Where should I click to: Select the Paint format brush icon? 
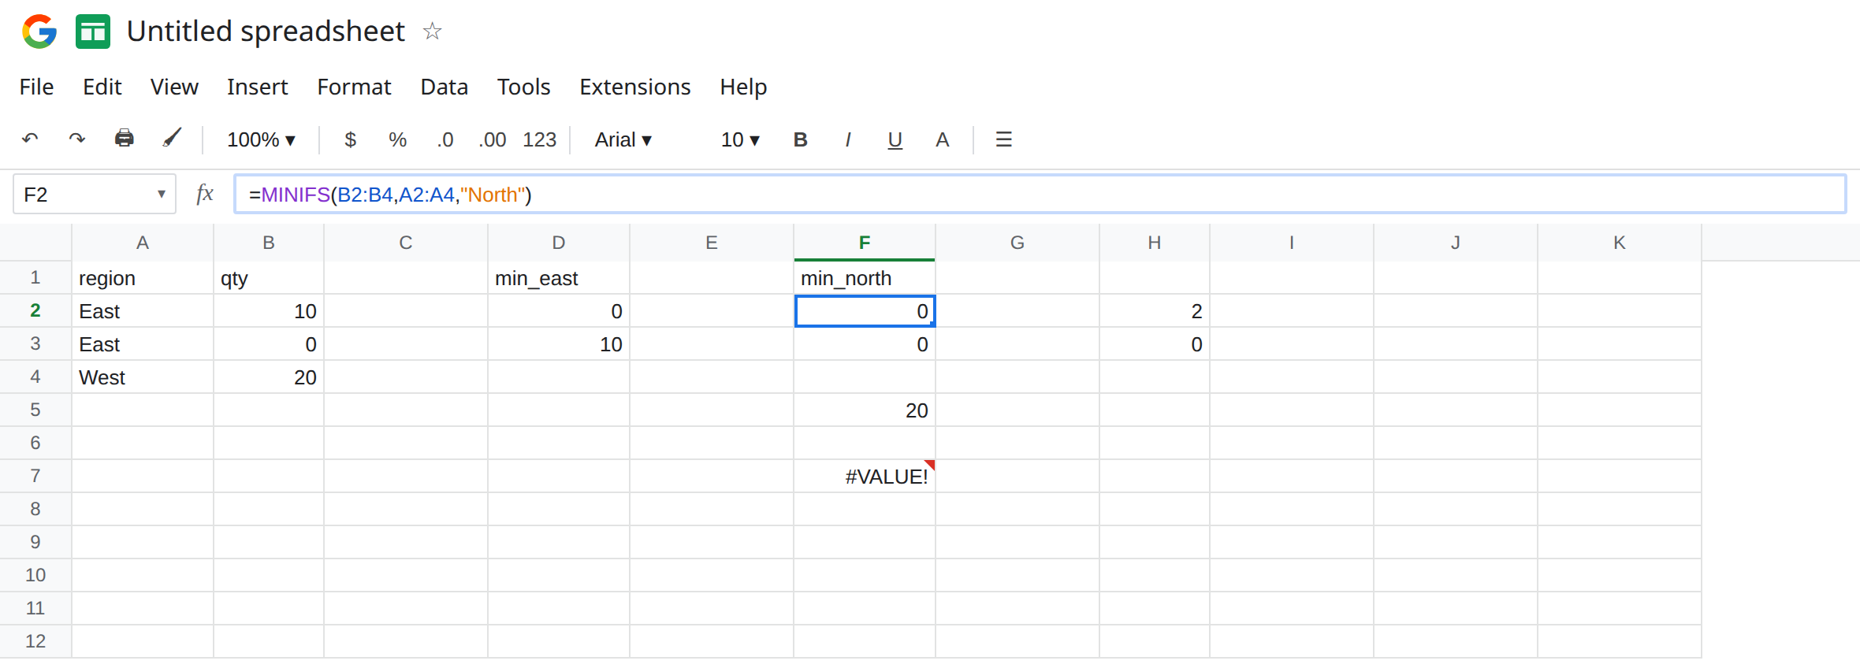point(171,139)
